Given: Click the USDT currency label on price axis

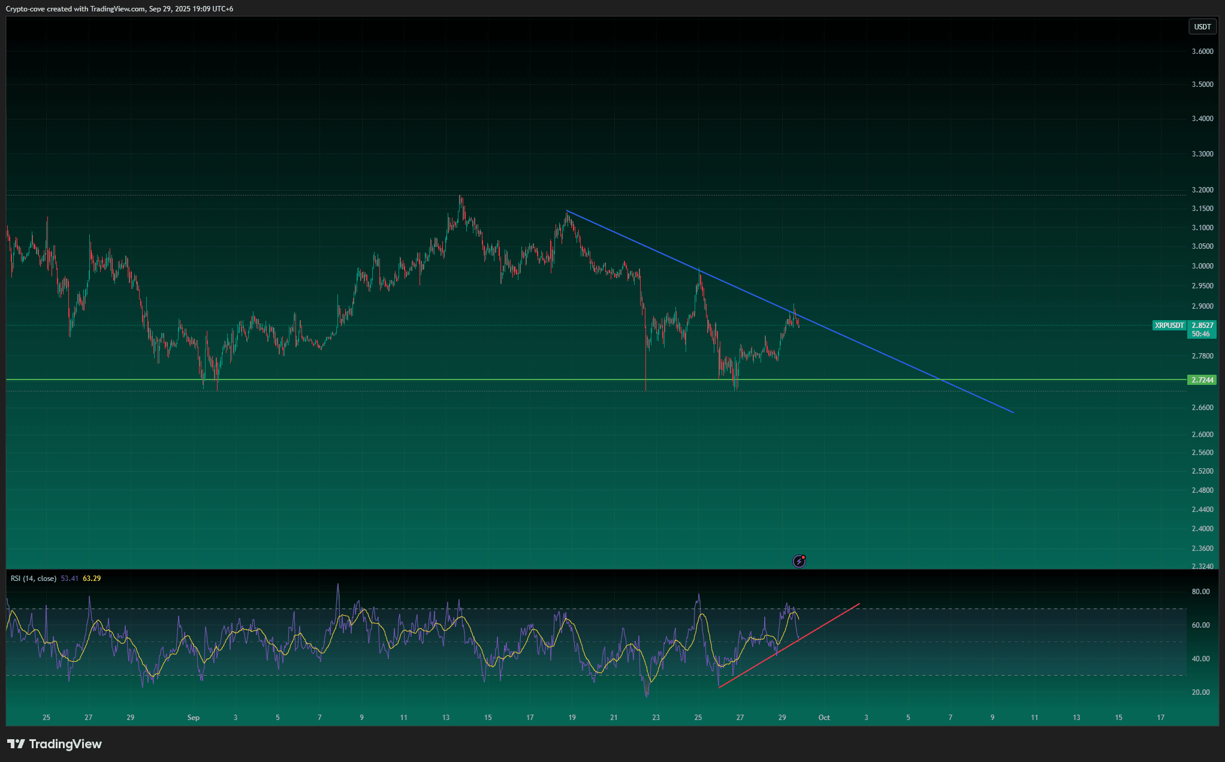Looking at the screenshot, I should click(1202, 27).
